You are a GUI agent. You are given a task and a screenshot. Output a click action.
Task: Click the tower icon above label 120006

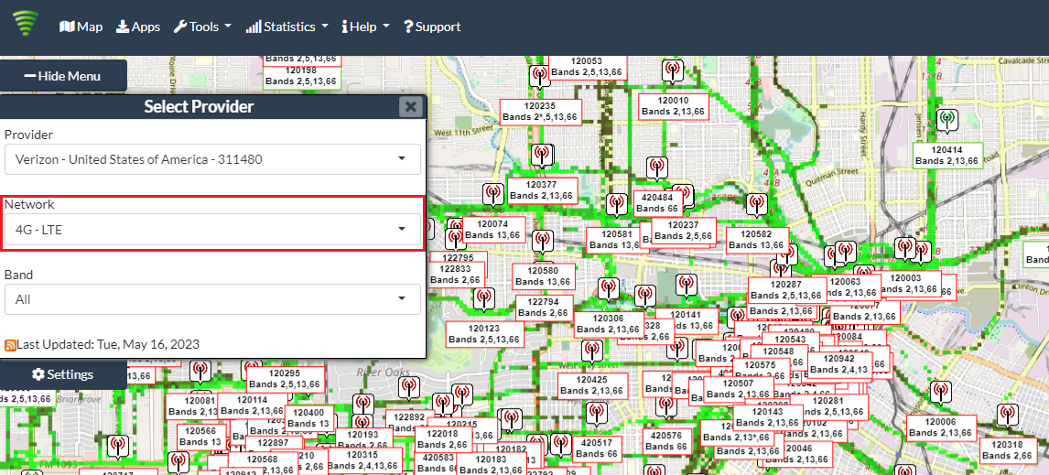(x=939, y=393)
